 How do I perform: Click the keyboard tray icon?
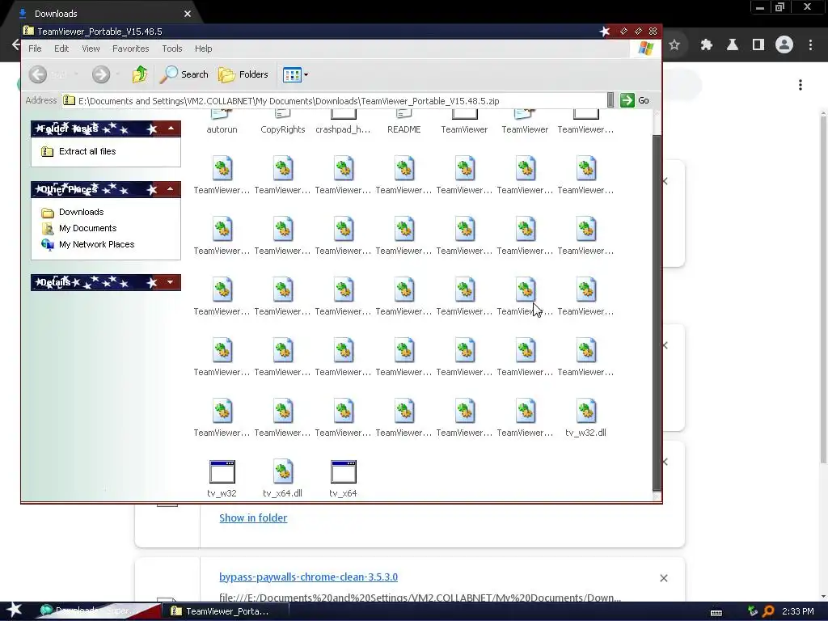pyautogui.click(x=716, y=613)
